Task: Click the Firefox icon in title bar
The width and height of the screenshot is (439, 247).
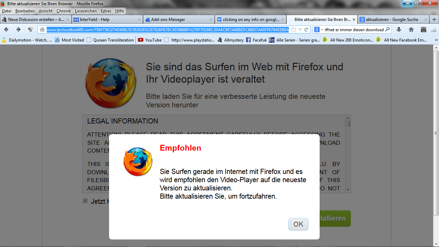Action: (x=3, y=3)
